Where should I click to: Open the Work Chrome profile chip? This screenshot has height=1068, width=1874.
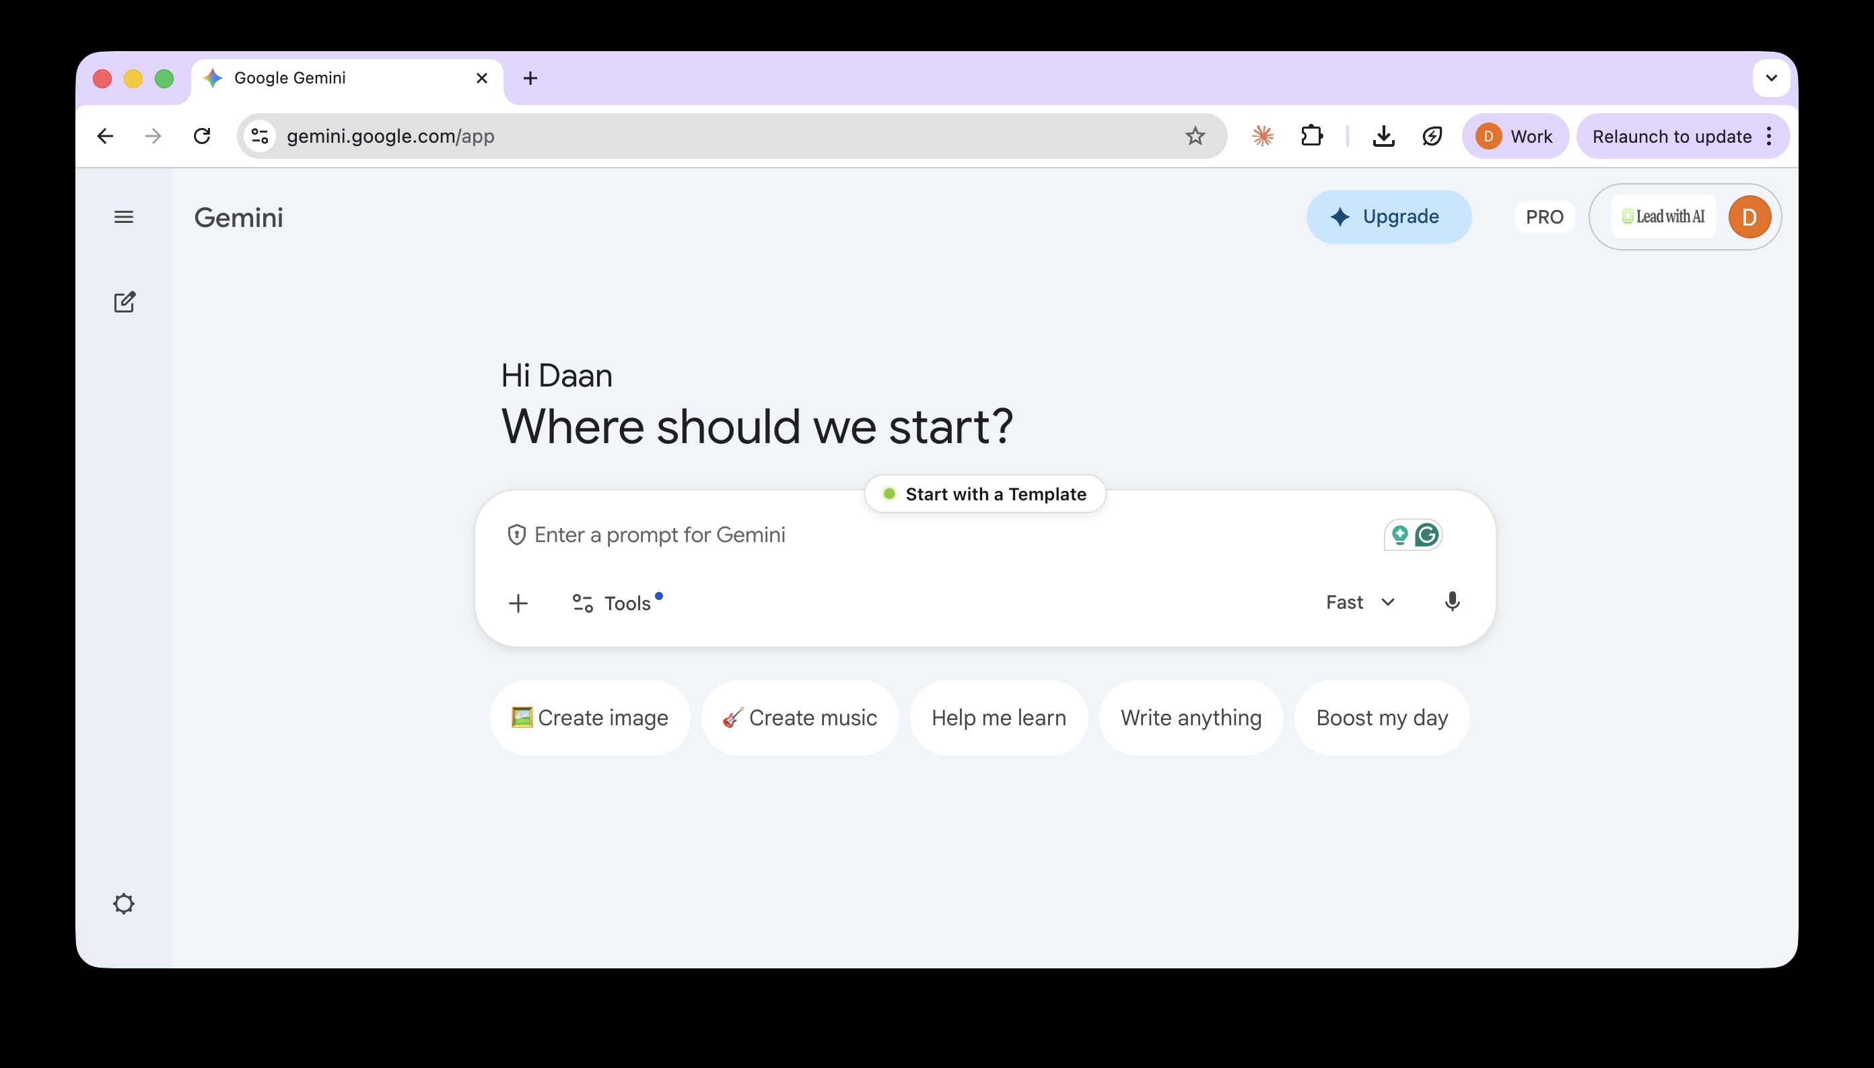(x=1515, y=136)
